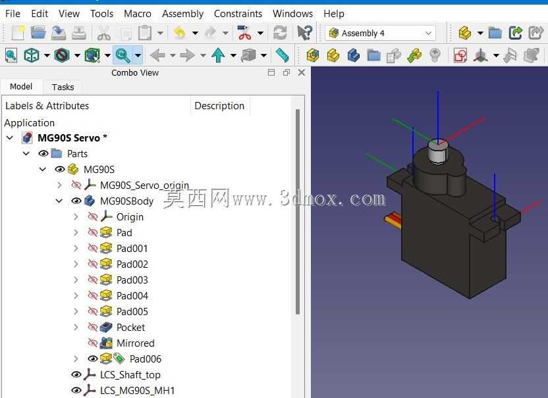
Task: Switch to the Model tab
Action: tap(21, 87)
